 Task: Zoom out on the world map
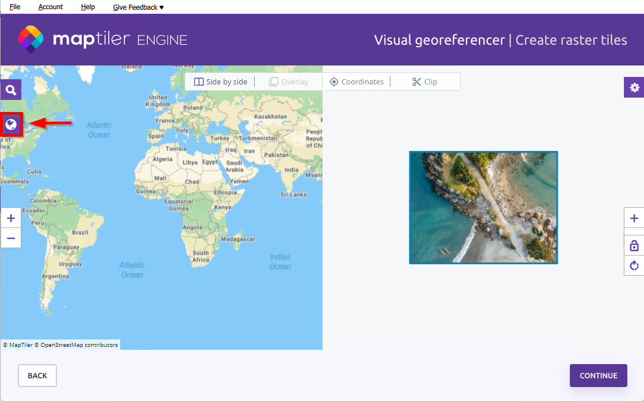[11, 238]
